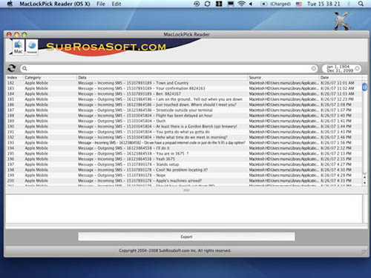Click the window resize grip corner

coord(364,252)
